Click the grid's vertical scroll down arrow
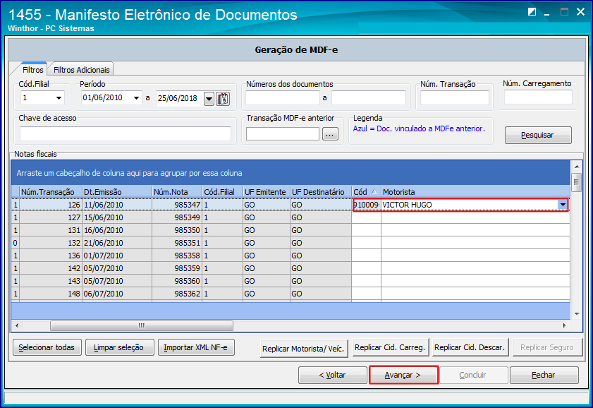Viewport: 593px width, 408px height. pos(576,313)
